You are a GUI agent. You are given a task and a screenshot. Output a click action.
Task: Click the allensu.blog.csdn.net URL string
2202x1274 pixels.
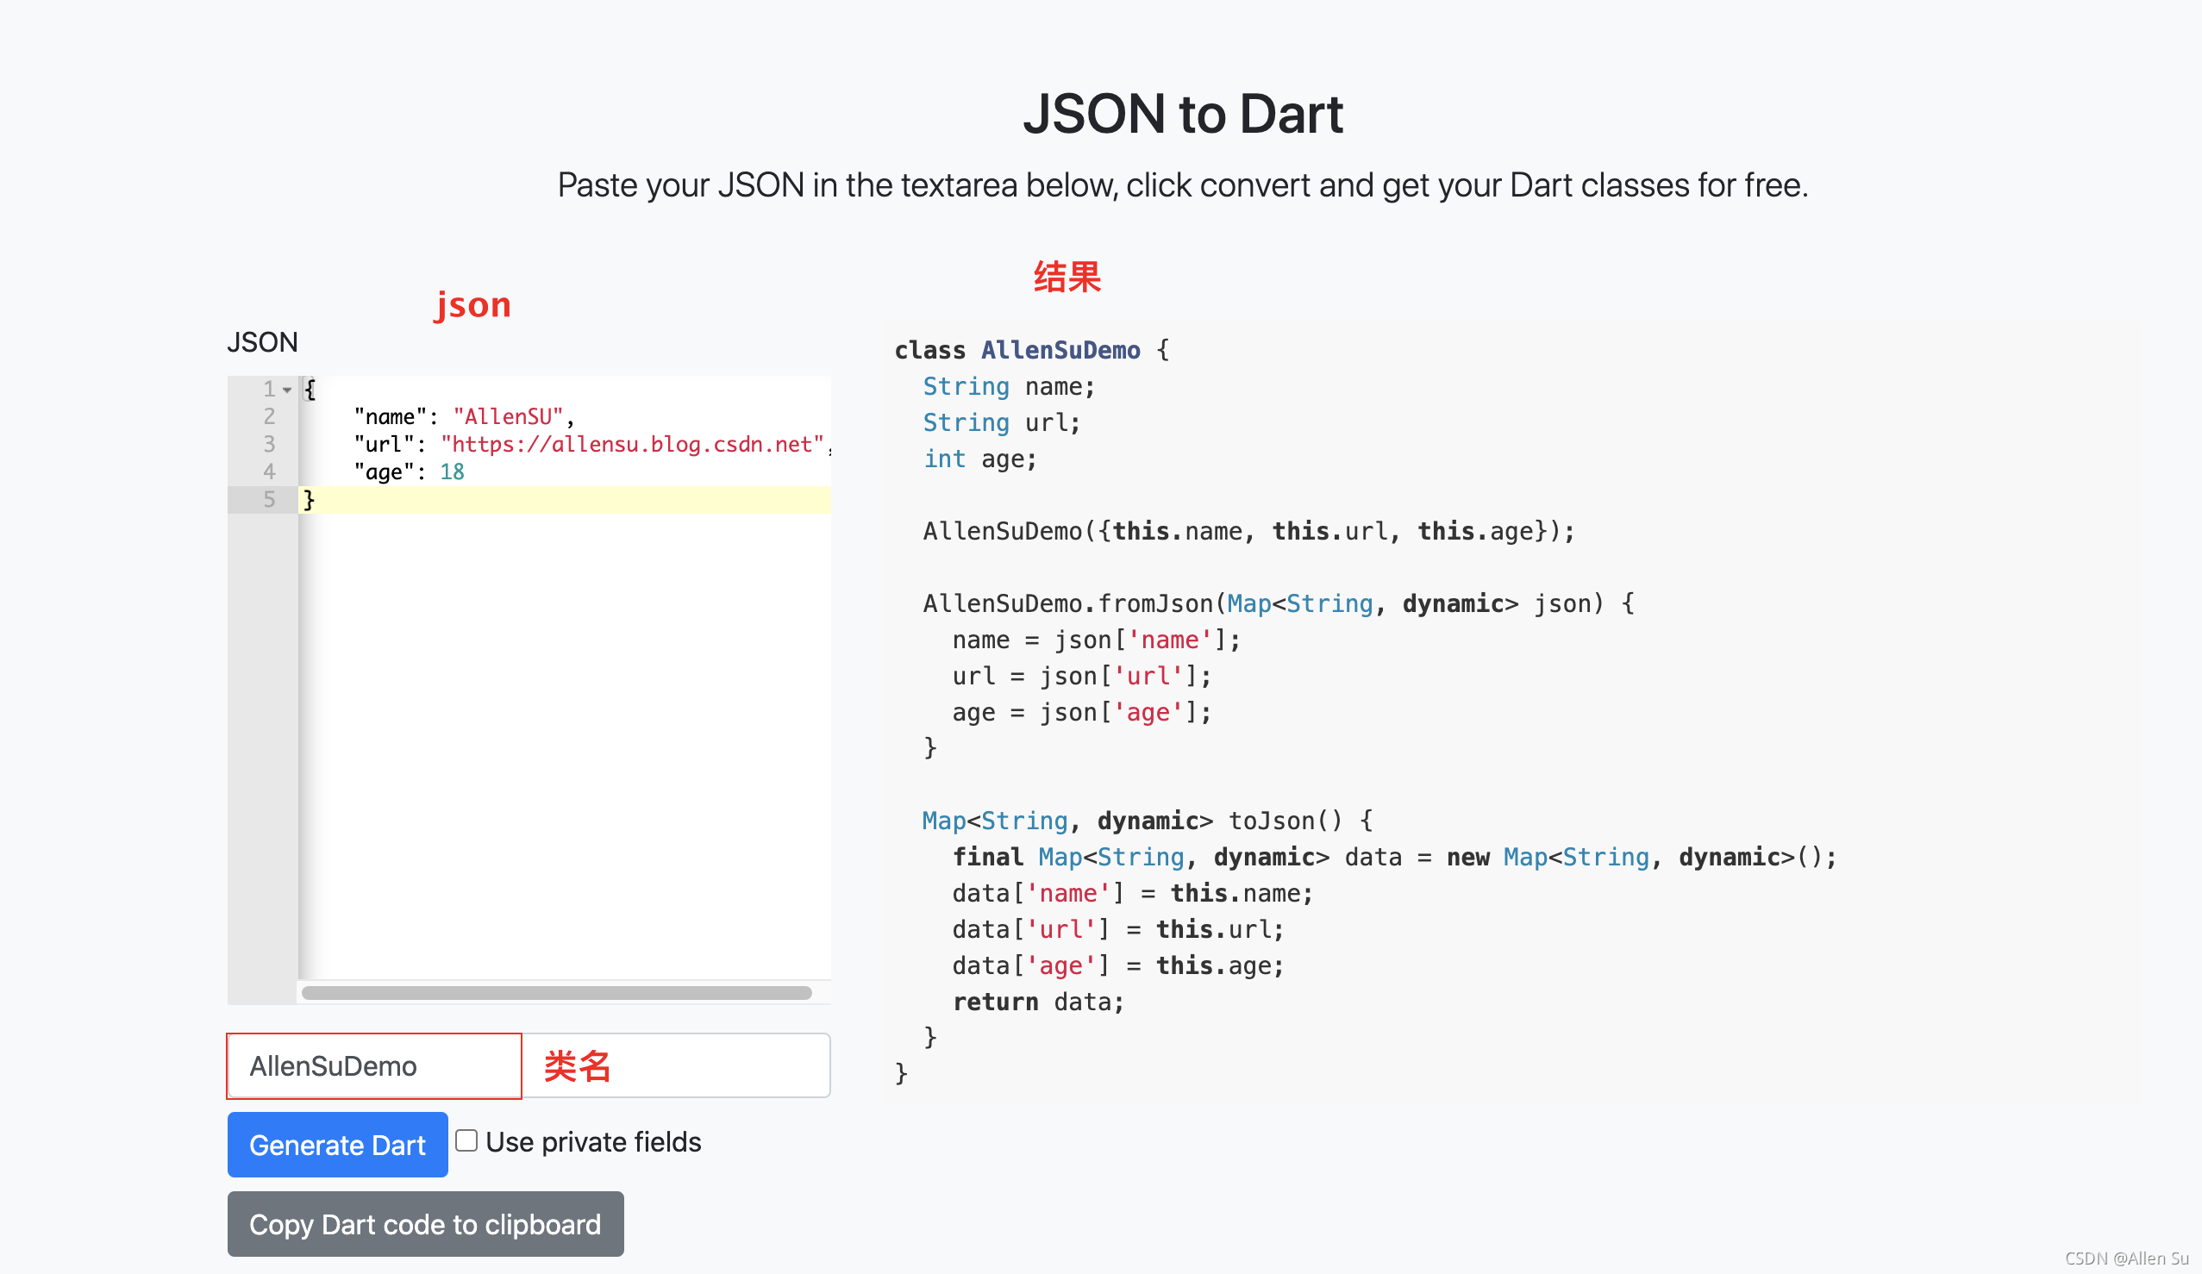[x=634, y=445]
